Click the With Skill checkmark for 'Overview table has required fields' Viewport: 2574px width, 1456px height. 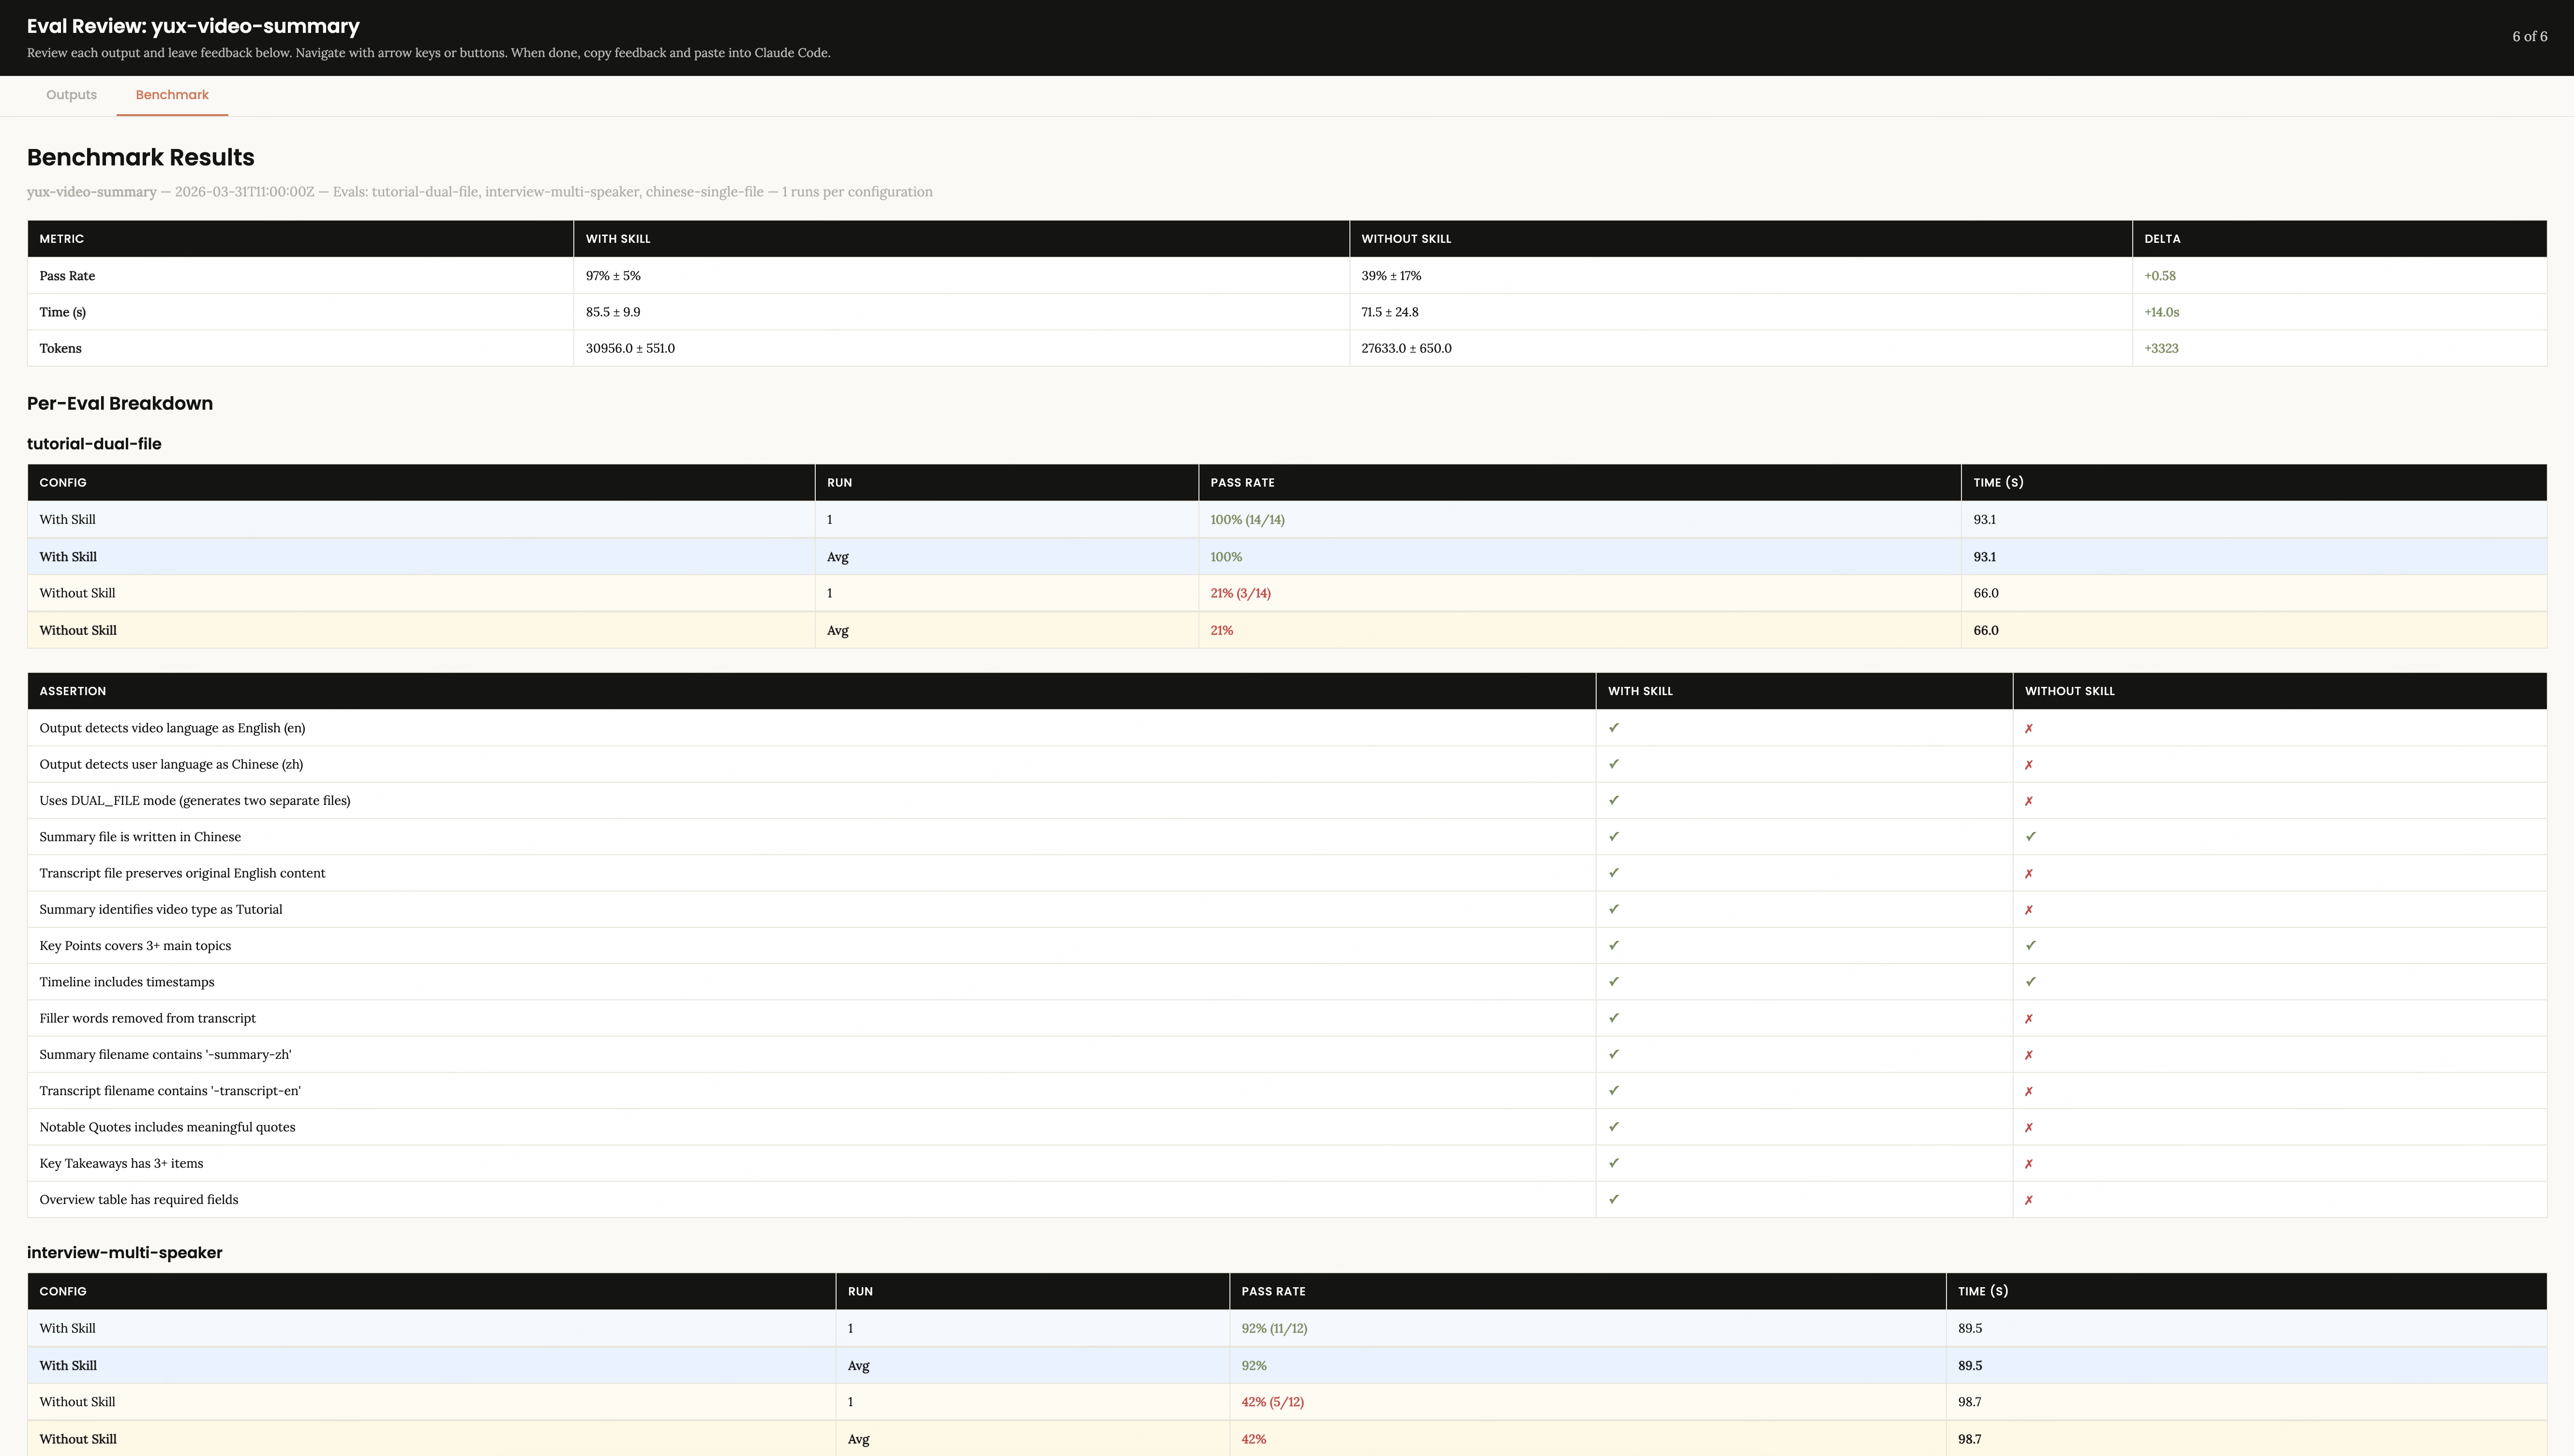point(1613,1199)
